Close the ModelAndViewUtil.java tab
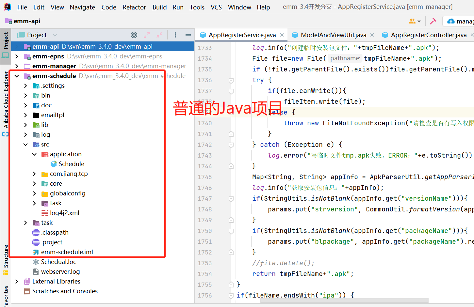 click(372, 35)
